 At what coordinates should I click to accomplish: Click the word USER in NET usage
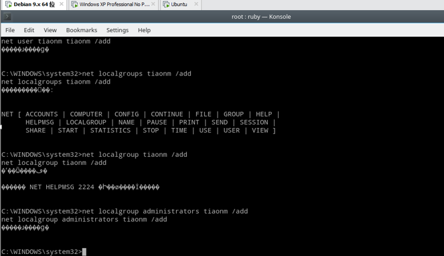pyautogui.click(x=232, y=131)
